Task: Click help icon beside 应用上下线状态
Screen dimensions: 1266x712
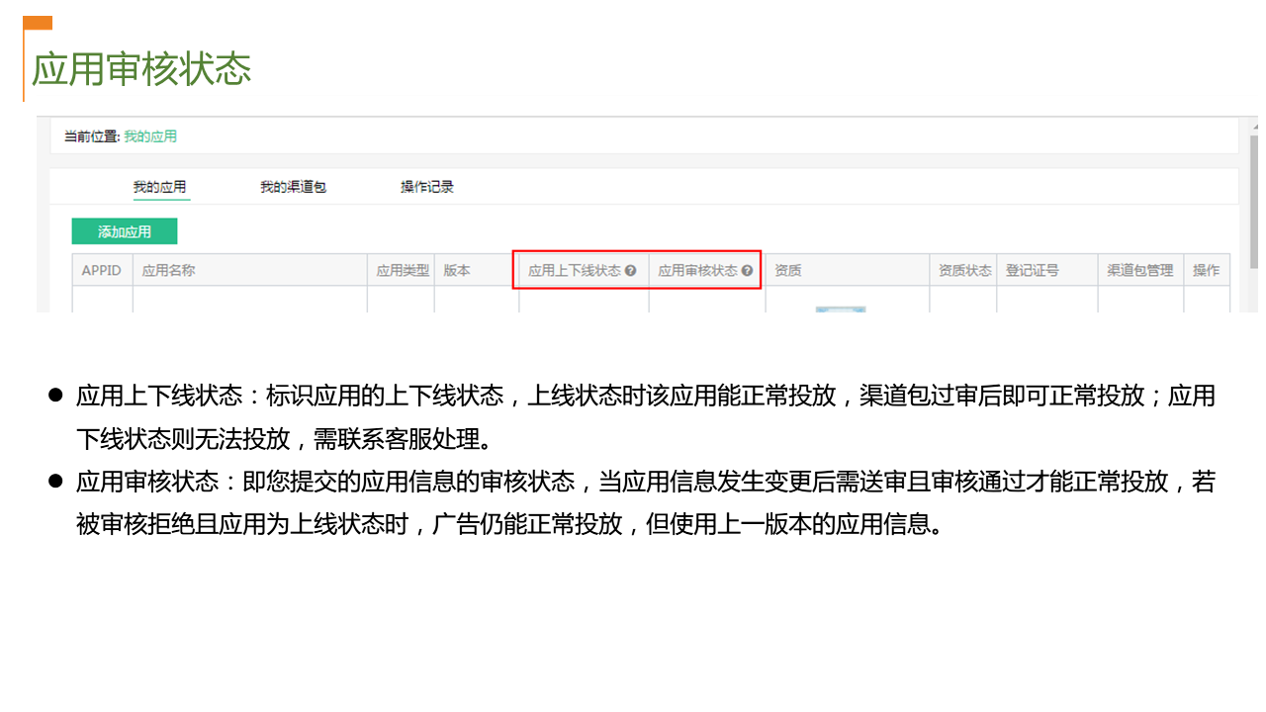Action: click(x=631, y=270)
